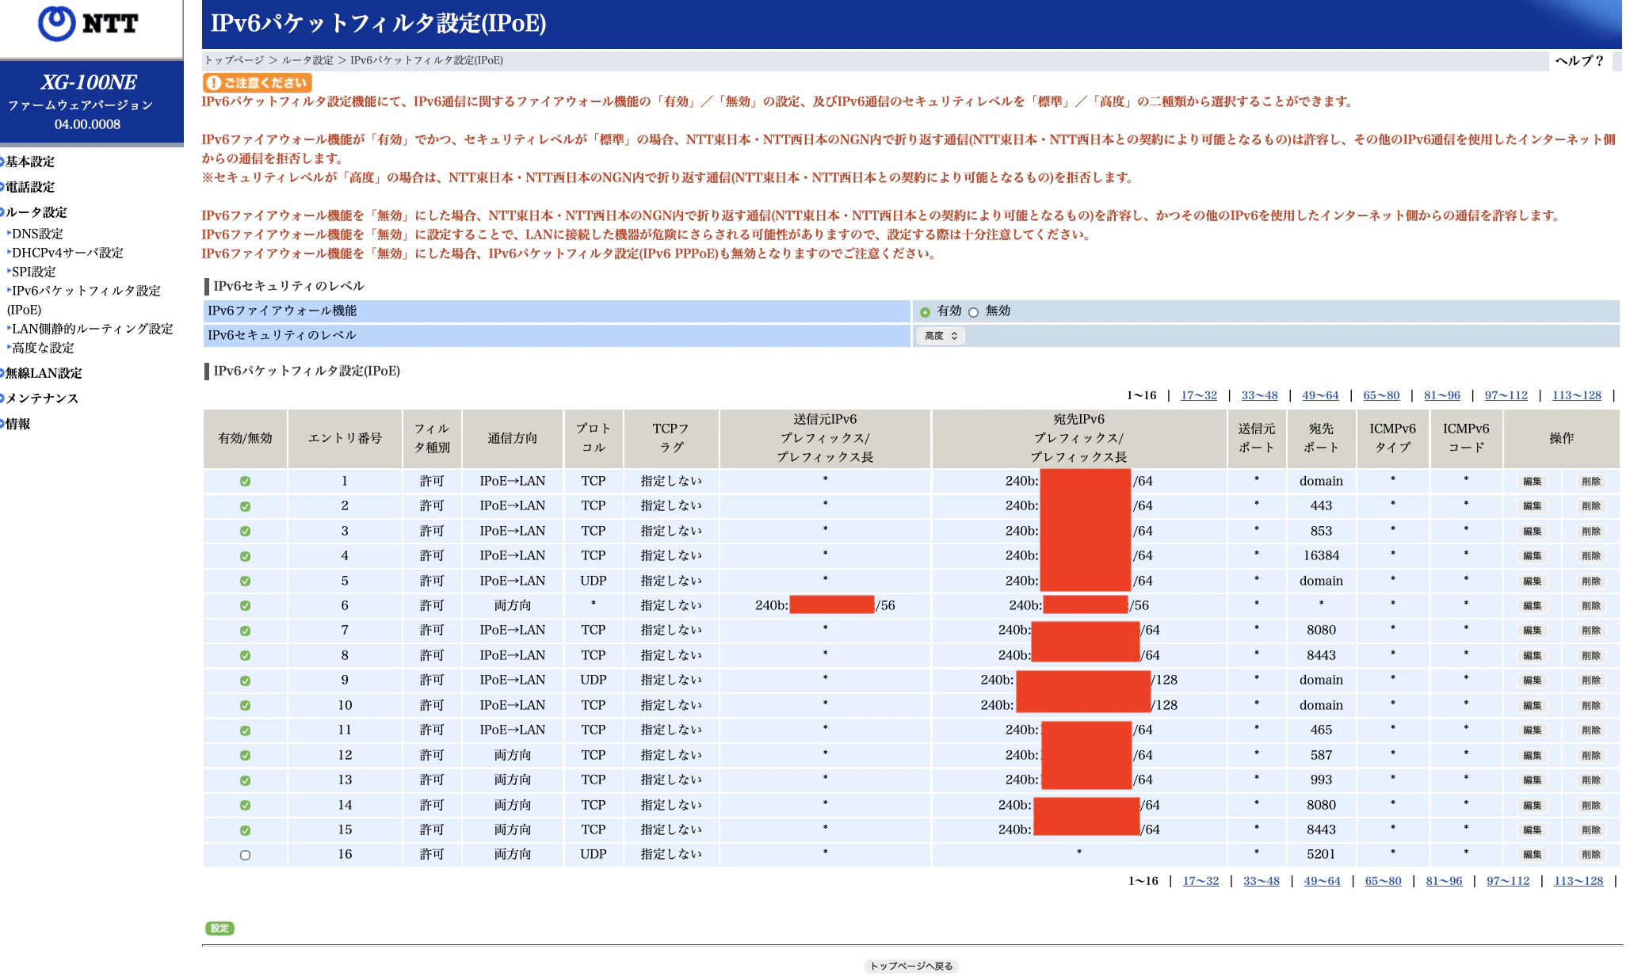
Task: Click 編集 button for entry 1
Action: point(1533,482)
